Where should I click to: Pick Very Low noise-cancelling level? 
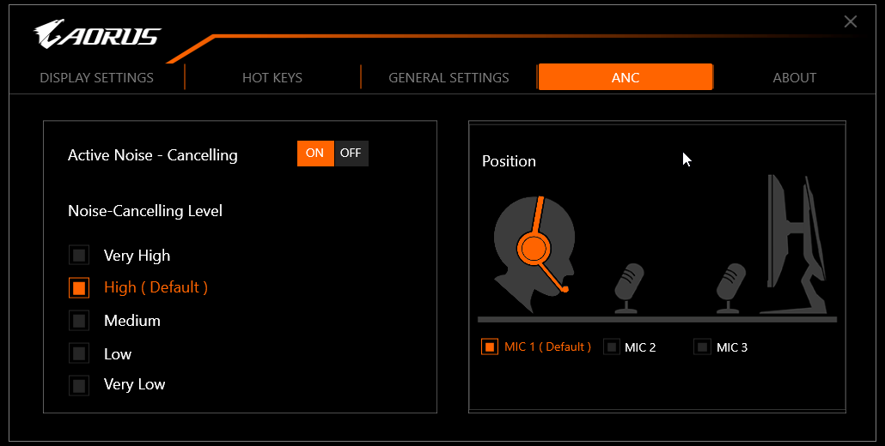pos(79,385)
